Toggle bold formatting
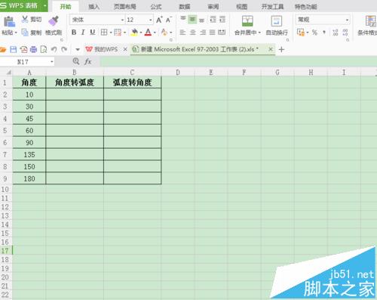The image size is (377, 300). click(74, 32)
